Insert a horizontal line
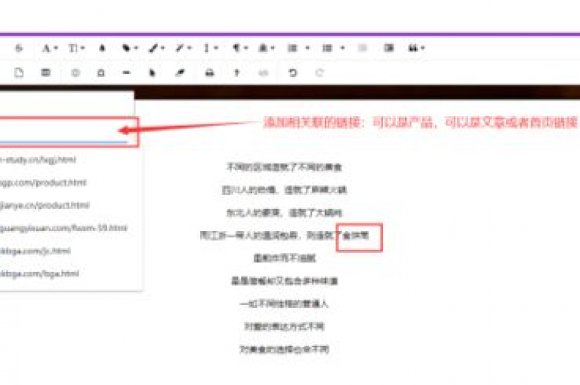The image size is (580, 385). (126, 73)
